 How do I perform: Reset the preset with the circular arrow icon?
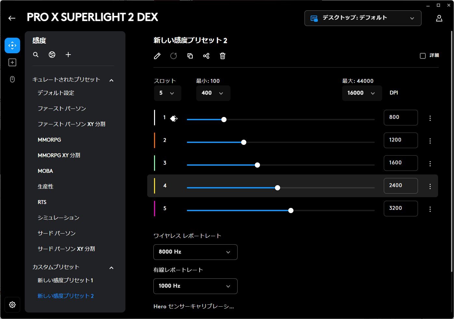tap(174, 56)
